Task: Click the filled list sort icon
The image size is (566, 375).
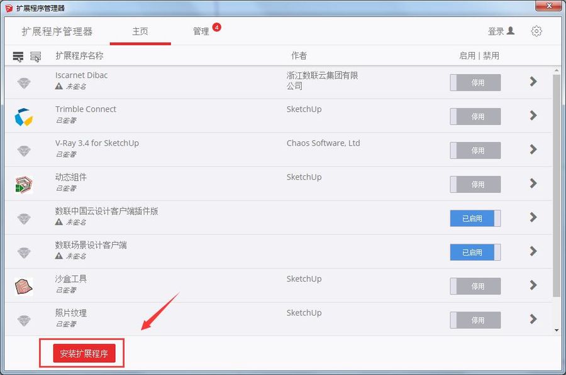Action: click(18, 57)
